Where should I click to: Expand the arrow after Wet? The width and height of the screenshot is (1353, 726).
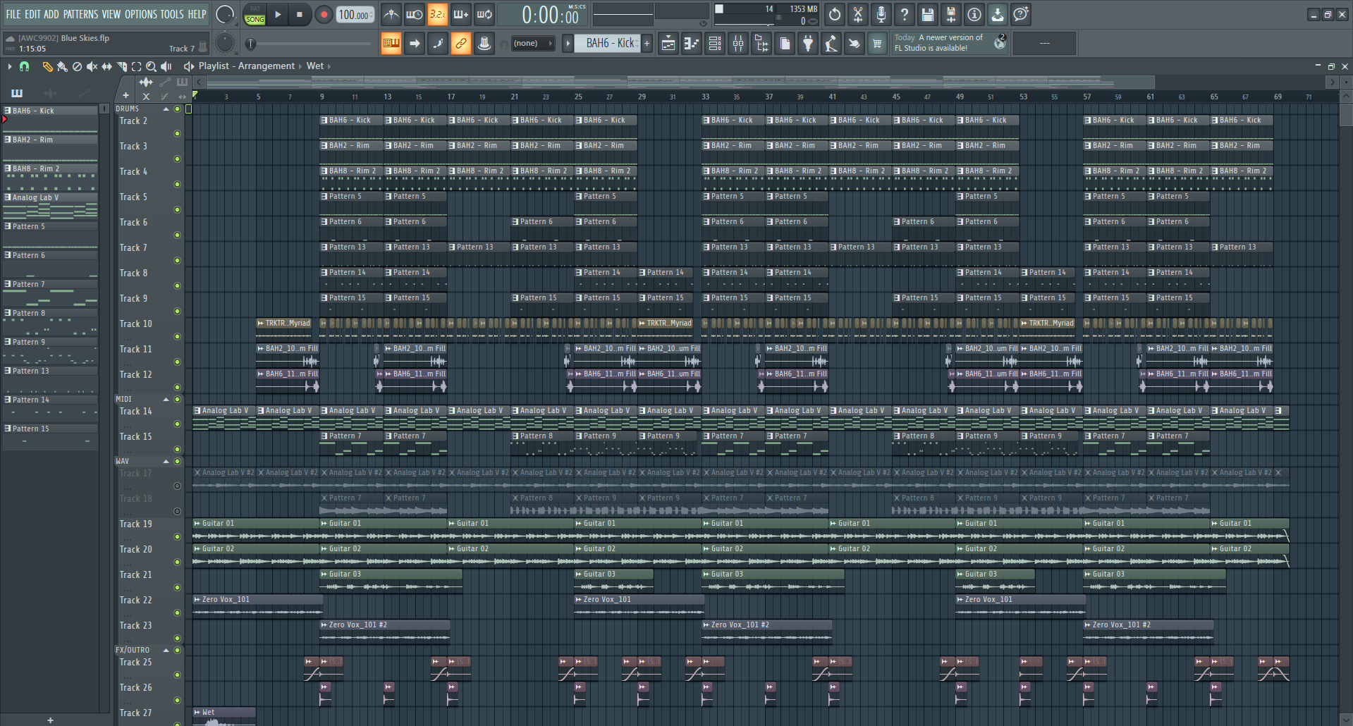pyautogui.click(x=329, y=66)
